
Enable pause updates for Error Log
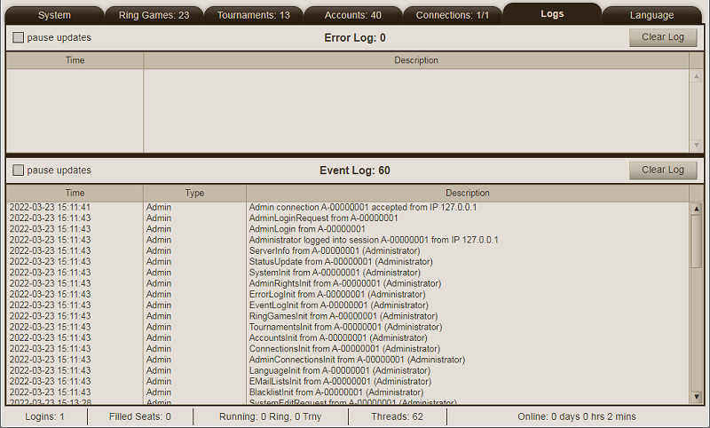19,38
